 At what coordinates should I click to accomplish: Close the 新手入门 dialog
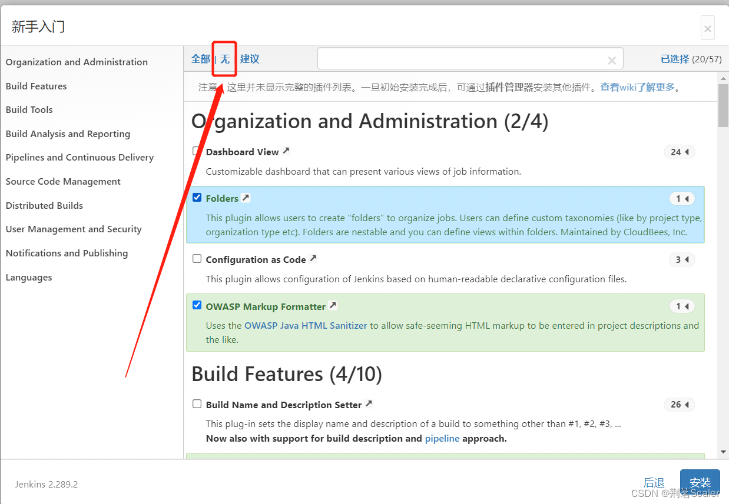[x=708, y=28]
